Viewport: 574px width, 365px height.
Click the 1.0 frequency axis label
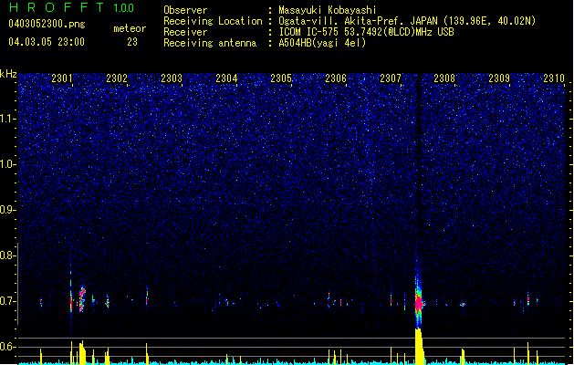tap(8, 164)
